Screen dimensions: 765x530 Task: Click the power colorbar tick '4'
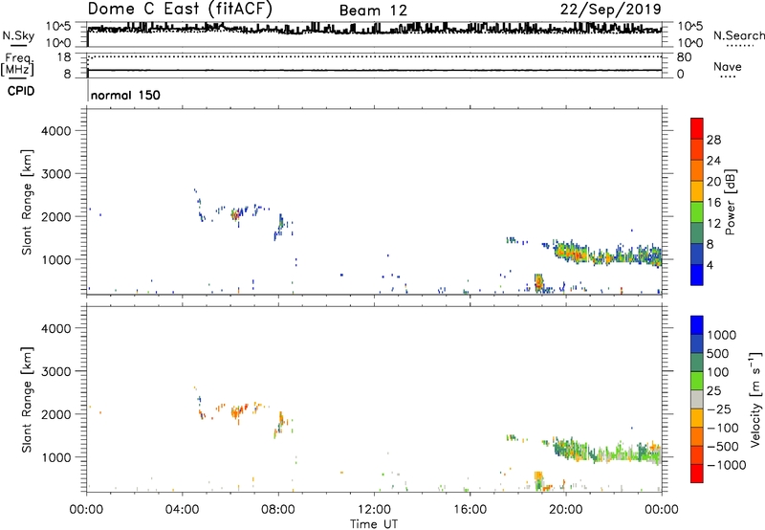(710, 265)
